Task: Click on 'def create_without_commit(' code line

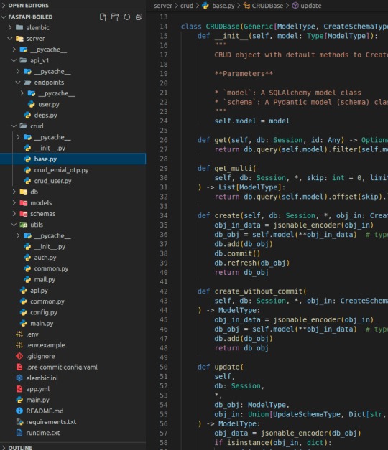Action: [252, 291]
